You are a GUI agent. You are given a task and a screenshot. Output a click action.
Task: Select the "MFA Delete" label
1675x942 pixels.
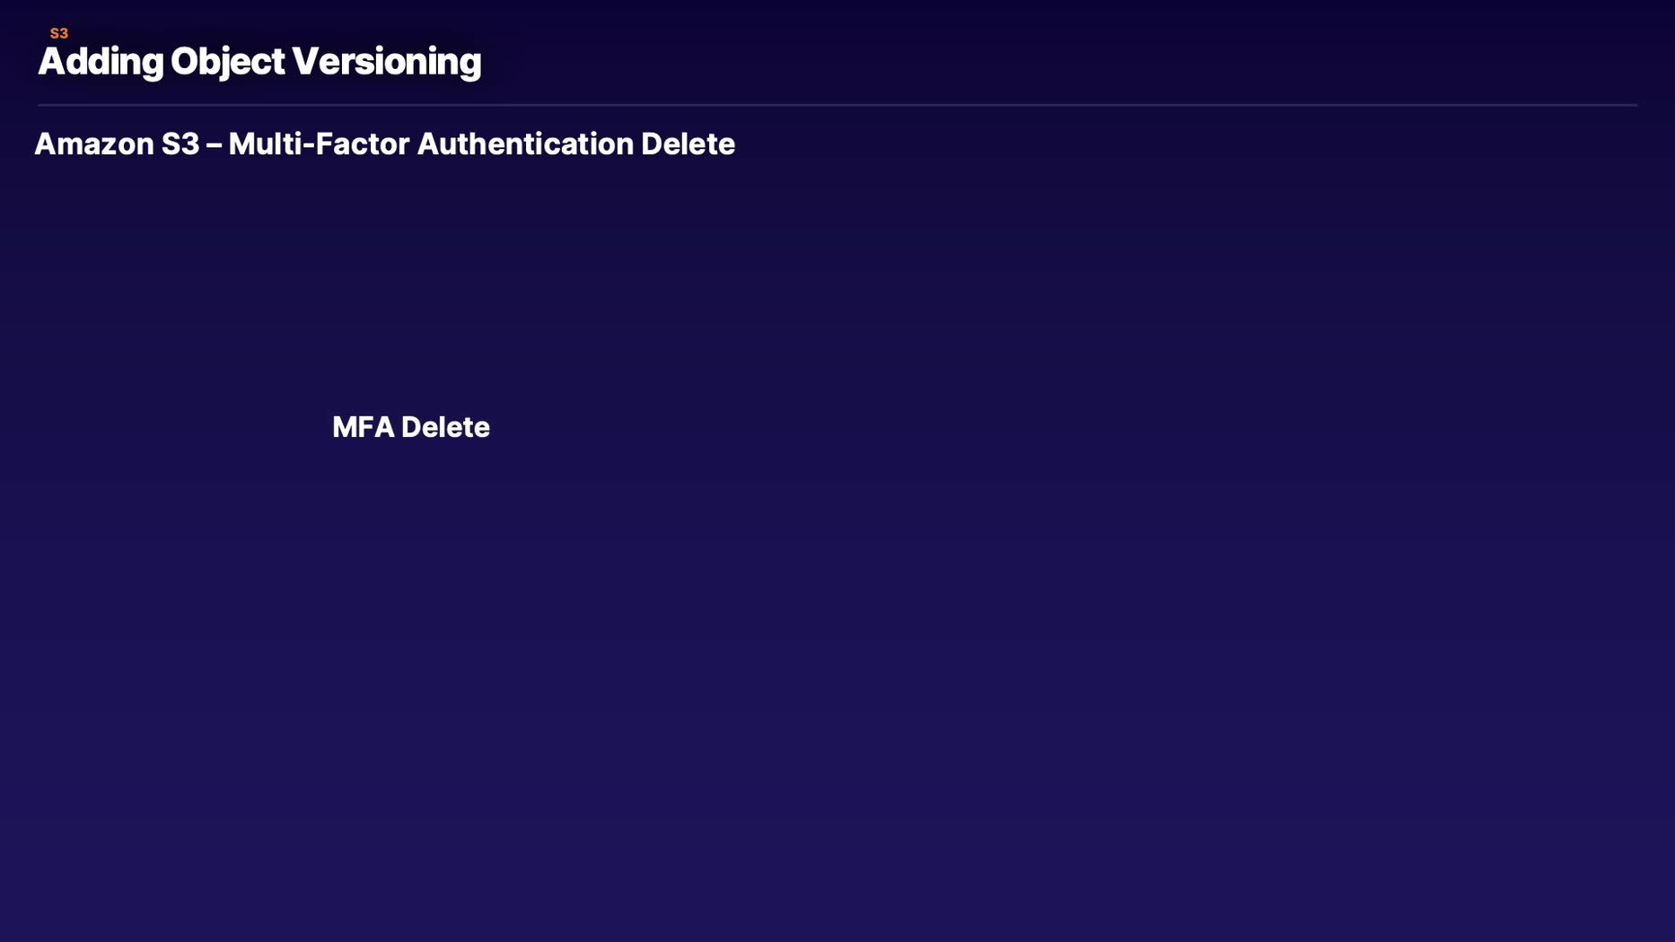point(411,427)
